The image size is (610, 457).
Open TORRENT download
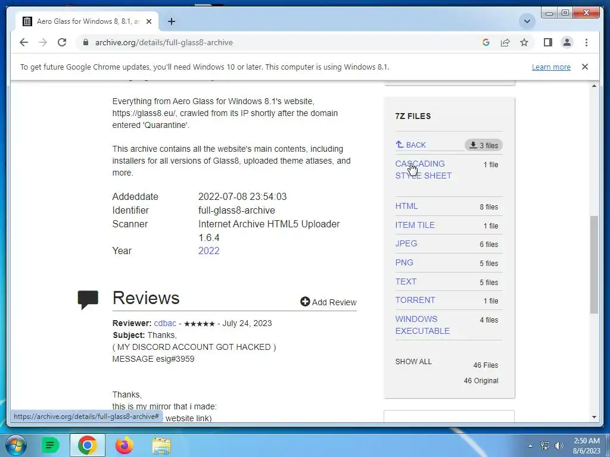click(415, 300)
